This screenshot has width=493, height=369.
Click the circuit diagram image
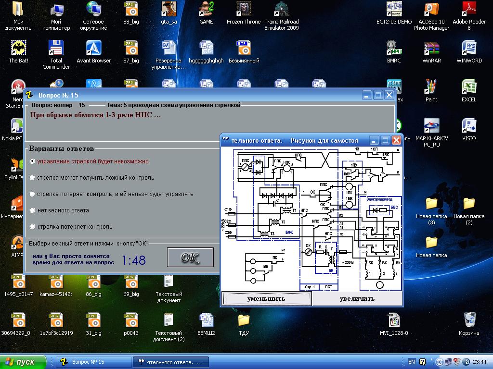click(311, 219)
